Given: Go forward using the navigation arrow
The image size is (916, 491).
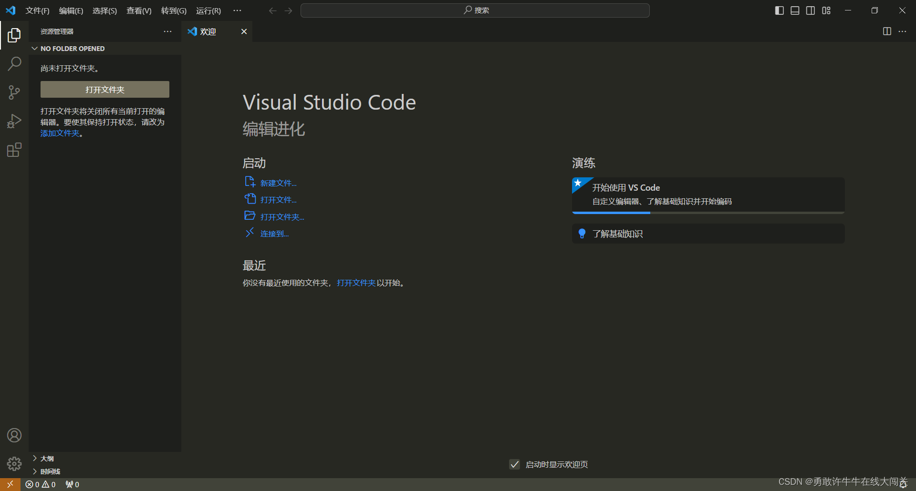Looking at the screenshot, I should coord(289,10).
